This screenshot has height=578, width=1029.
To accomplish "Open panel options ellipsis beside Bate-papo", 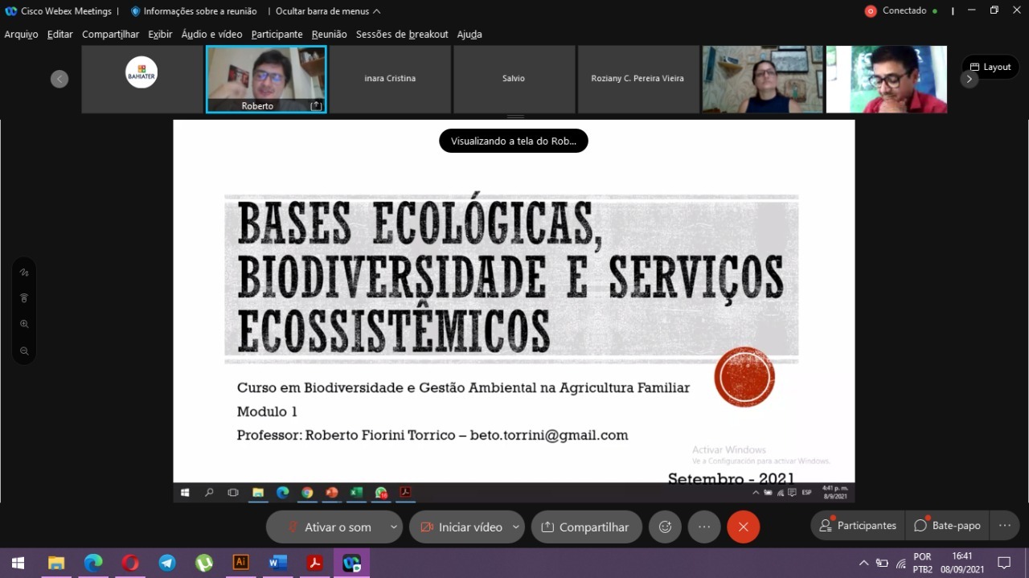I will click(1004, 526).
